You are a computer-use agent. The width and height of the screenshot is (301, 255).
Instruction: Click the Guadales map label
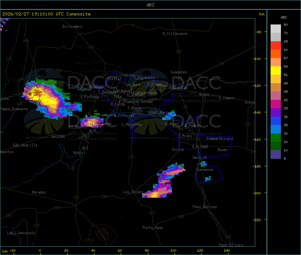pyautogui.click(x=179, y=72)
